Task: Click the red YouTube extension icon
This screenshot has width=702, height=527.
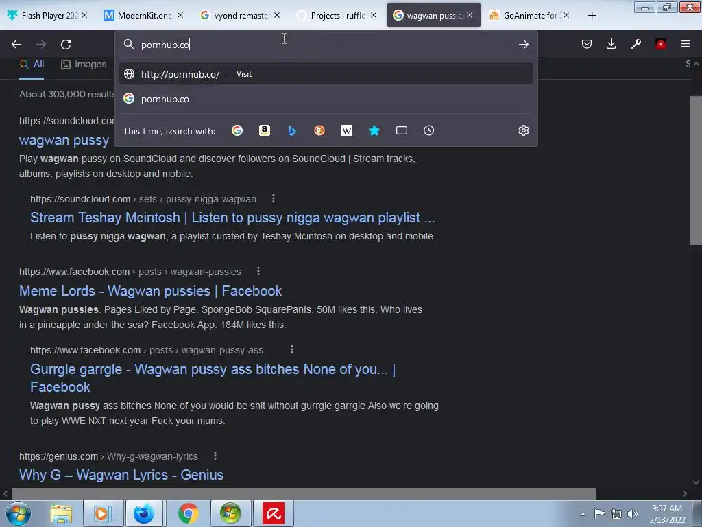Action: pyautogui.click(x=661, y=44)
